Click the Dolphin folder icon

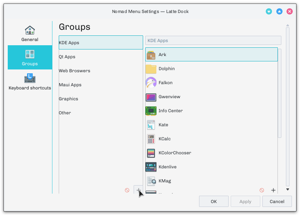coord(151,69)
